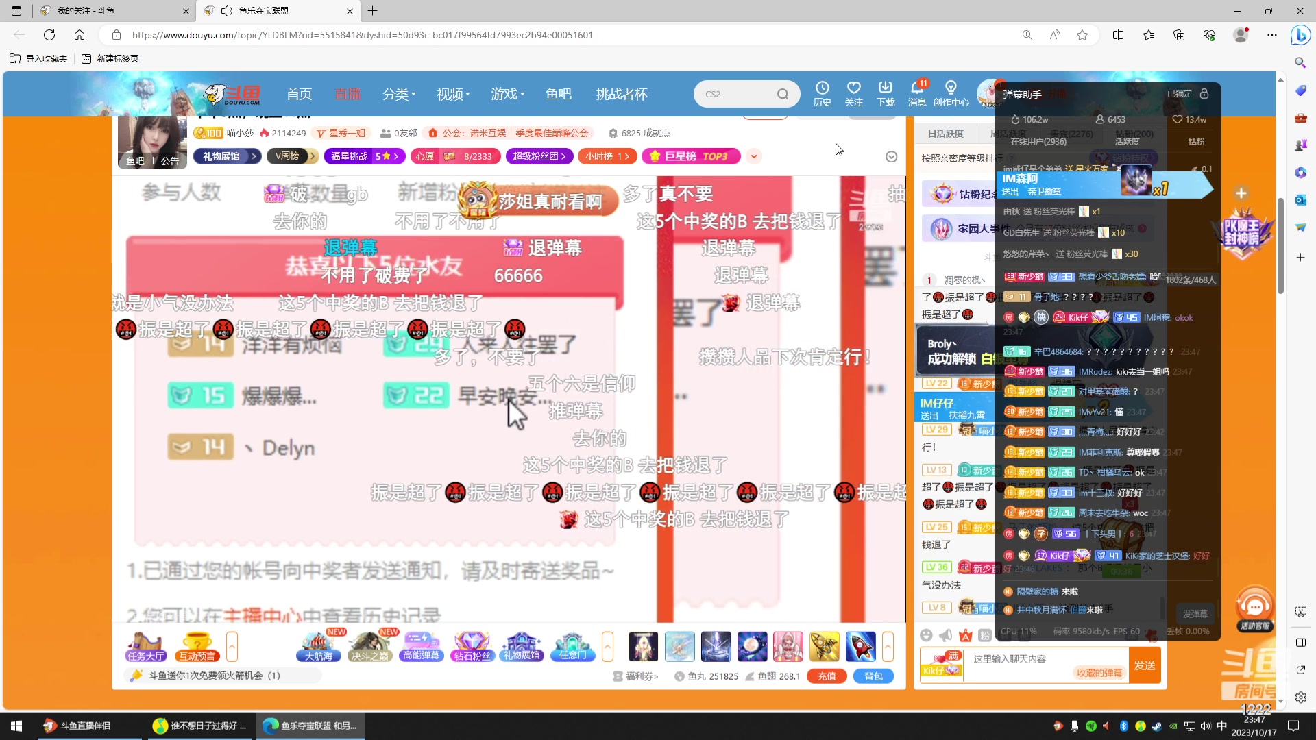The height and width of the screenshot is (740, 1316).
Task: Open 大航海 ship icon
Action: (x=319, y=646)
